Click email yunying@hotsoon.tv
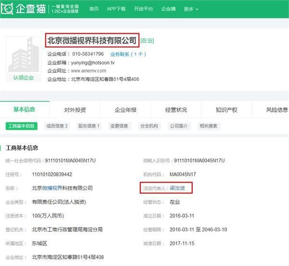The width and height of the screenshot is (289, 266). (93, 63)
